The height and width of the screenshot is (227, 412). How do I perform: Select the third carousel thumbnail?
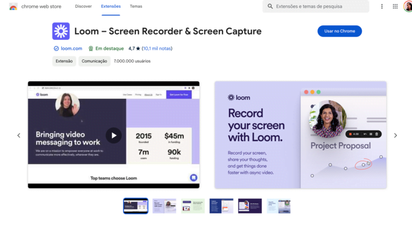coord(193,206)
